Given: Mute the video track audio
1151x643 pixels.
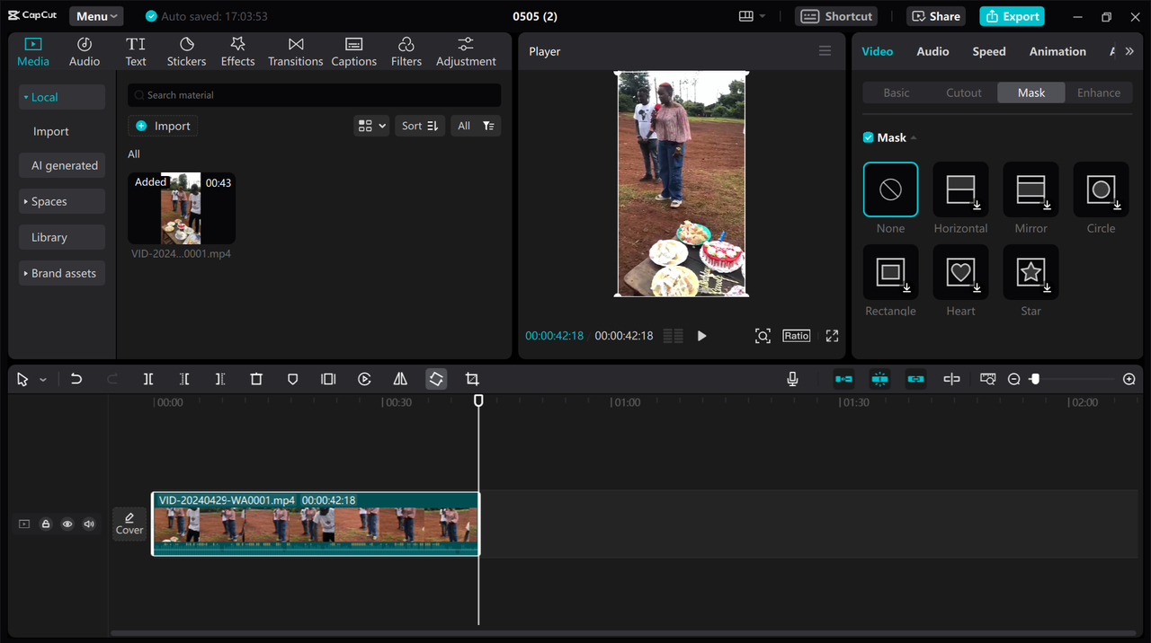Looking at the screenshot, I should (89, 524).
